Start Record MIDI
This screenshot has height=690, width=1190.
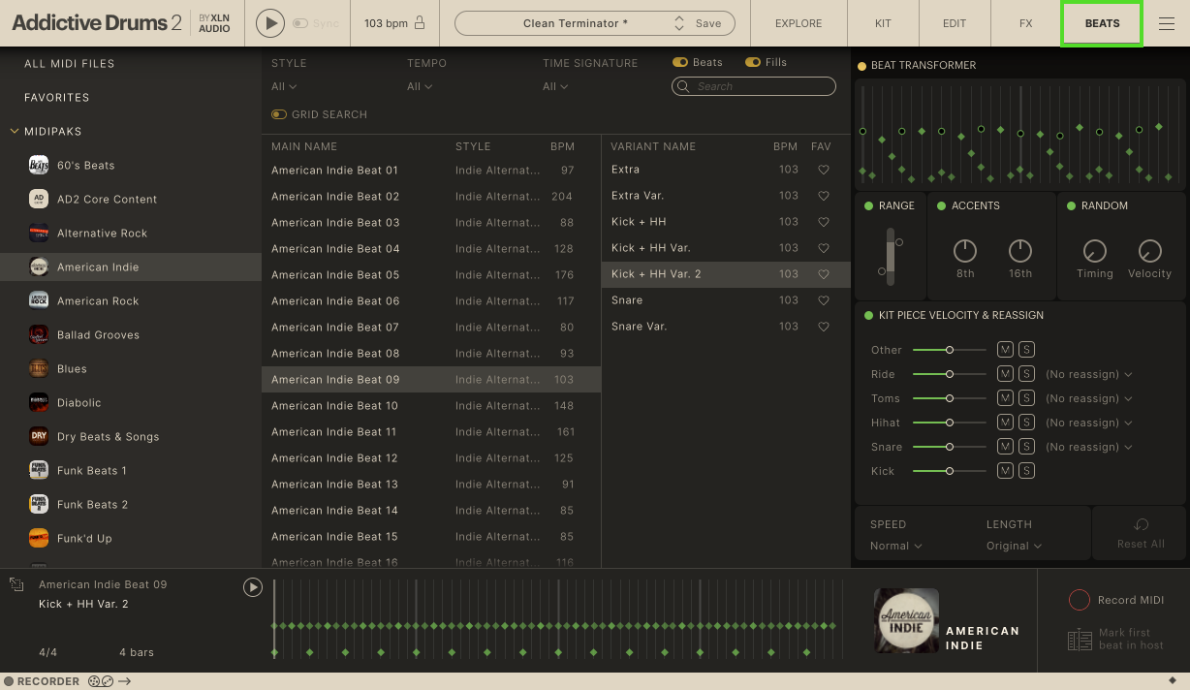click(1116, 600)
